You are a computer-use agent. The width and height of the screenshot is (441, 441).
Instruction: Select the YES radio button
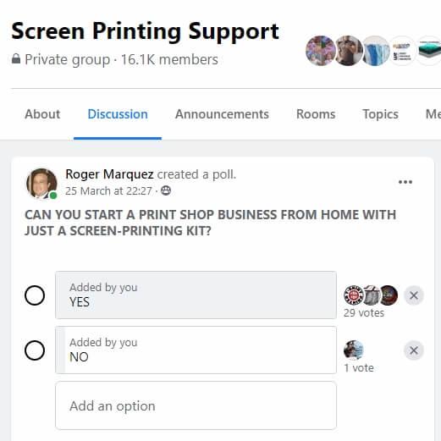point(35,295)
